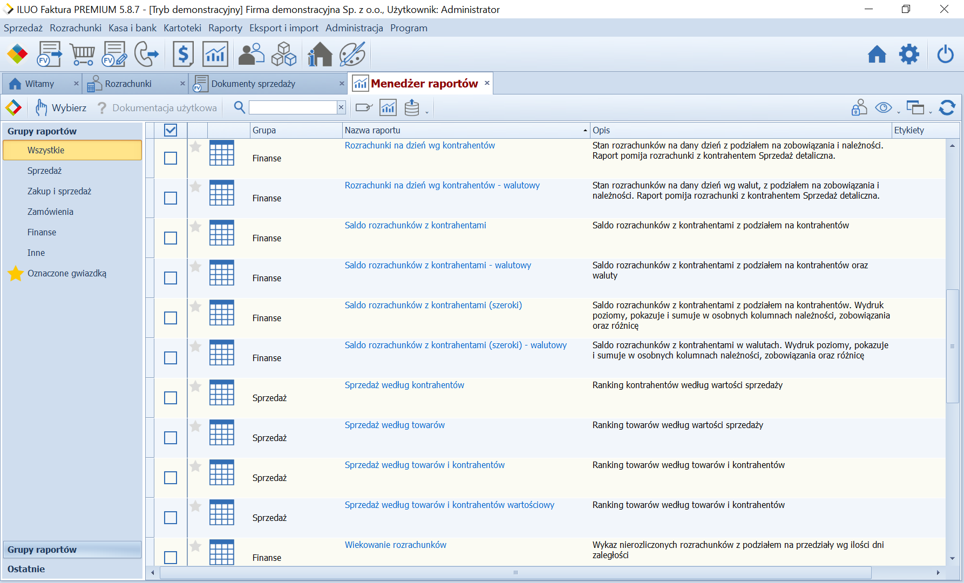Check the Sprzedaż według kontrahentów row checkbox
Screen dimensions: 964x583
pos(171,398)
